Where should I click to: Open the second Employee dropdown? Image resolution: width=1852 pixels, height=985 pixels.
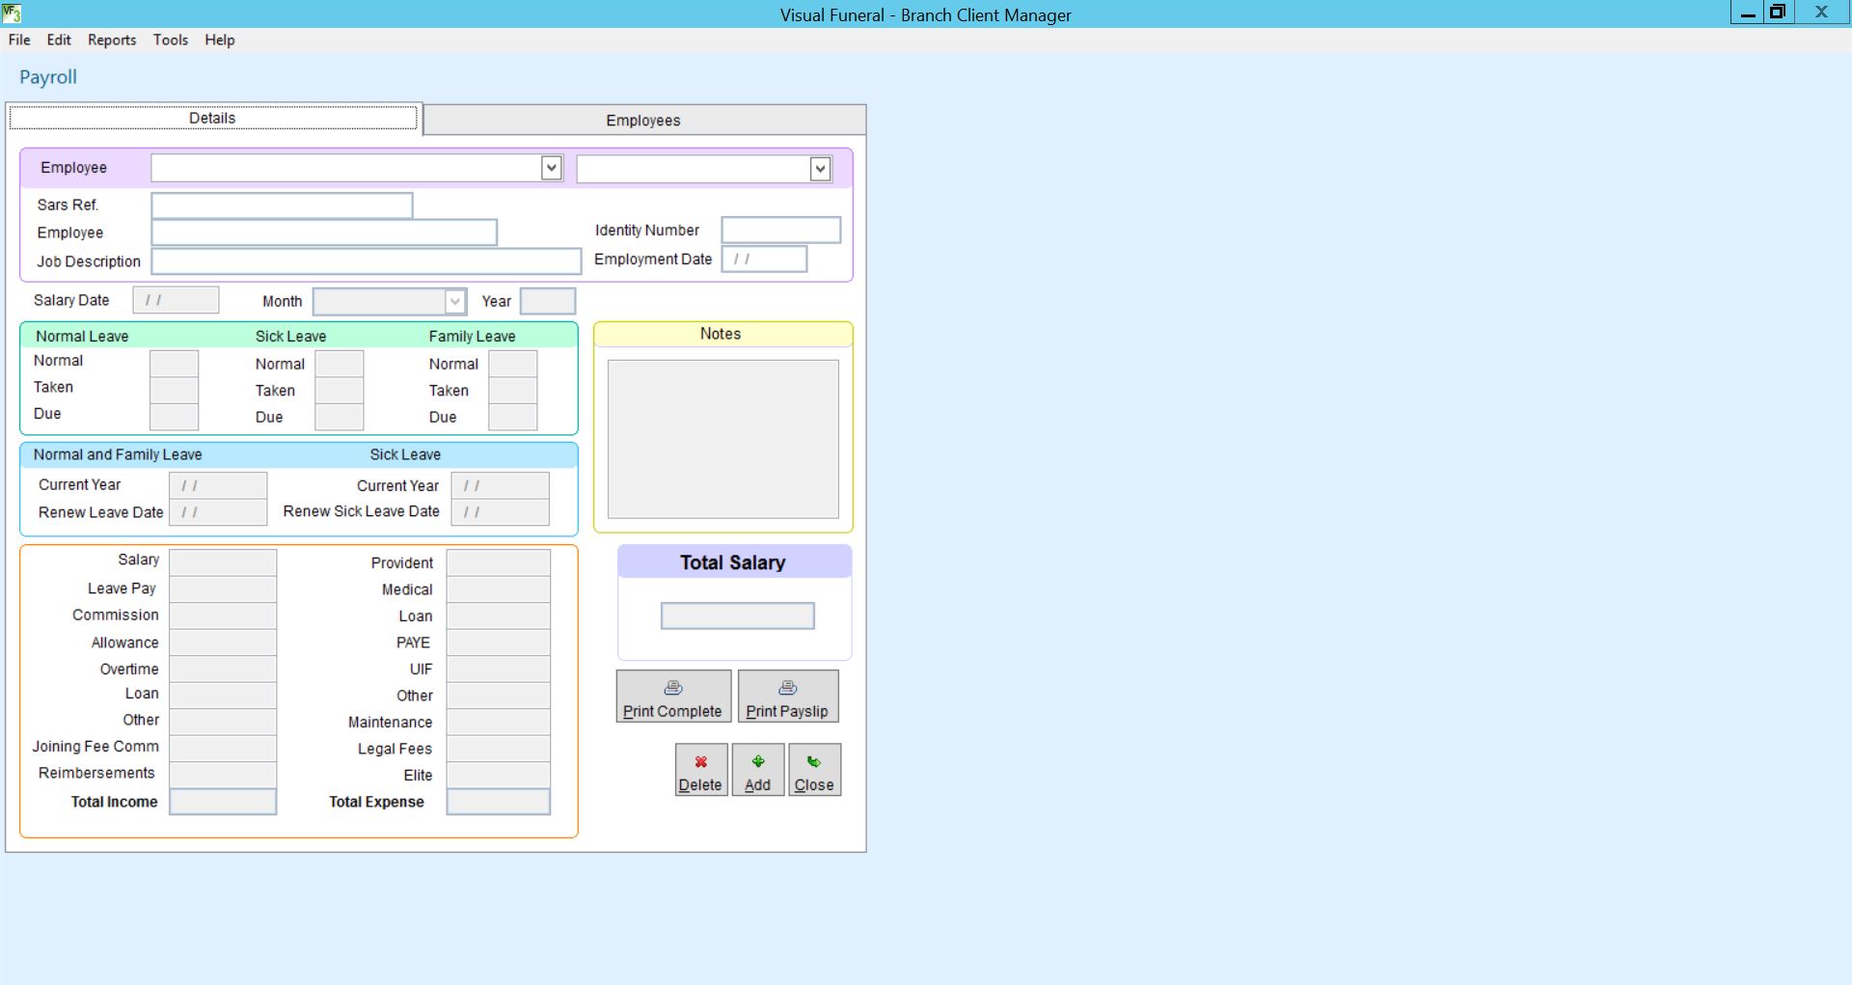click(819, 168)
